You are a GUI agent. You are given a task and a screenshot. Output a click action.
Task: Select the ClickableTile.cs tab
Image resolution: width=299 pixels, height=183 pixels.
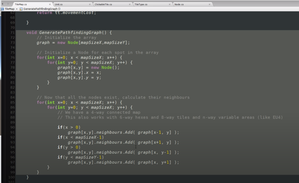point(103,4)
